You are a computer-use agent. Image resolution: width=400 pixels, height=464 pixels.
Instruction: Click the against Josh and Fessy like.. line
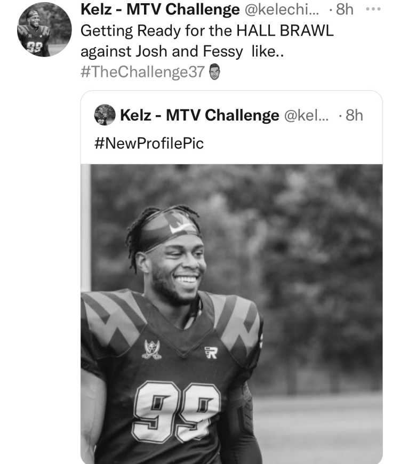[182, 52]
